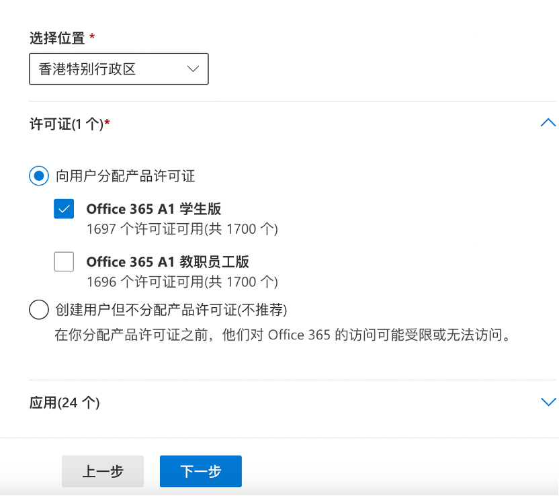The image size is (559, 496).
Task: Click the 1696 个许可证可用 availability text
Action: (x=182, y=282)
